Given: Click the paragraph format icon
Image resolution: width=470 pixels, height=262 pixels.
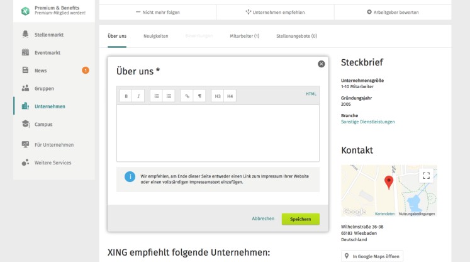Looking at the screenshot, I should 199,96.
